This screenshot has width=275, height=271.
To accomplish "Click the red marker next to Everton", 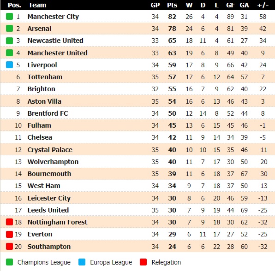I will click(10, 234).
